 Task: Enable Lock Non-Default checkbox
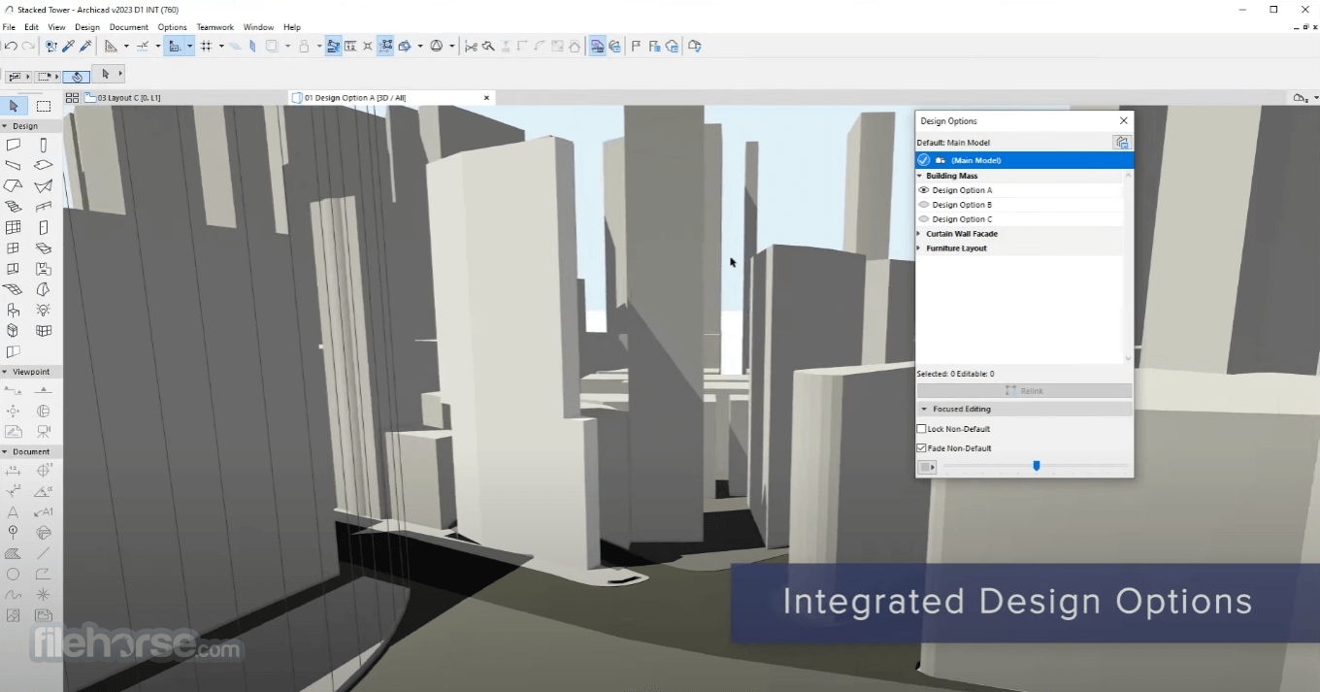(x=922, y=429)
